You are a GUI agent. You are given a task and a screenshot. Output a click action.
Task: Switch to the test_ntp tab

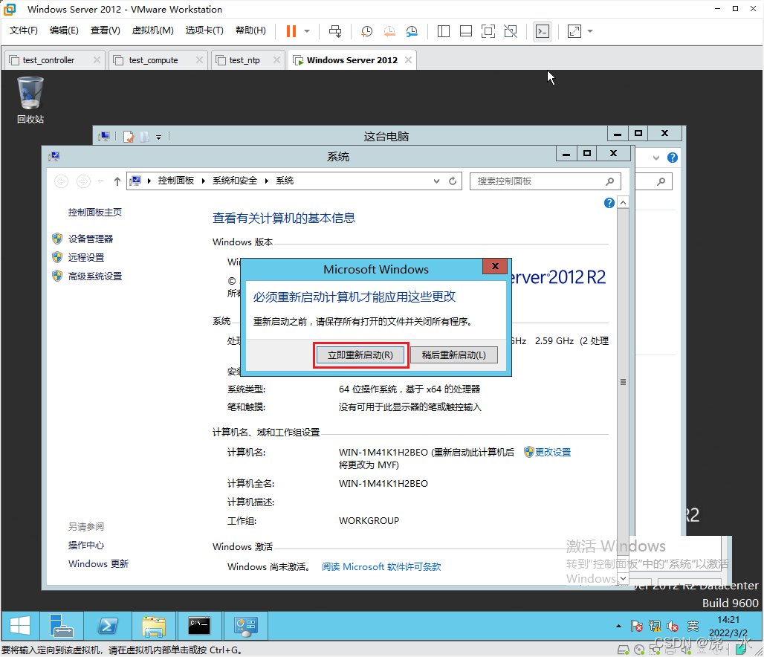244,60
